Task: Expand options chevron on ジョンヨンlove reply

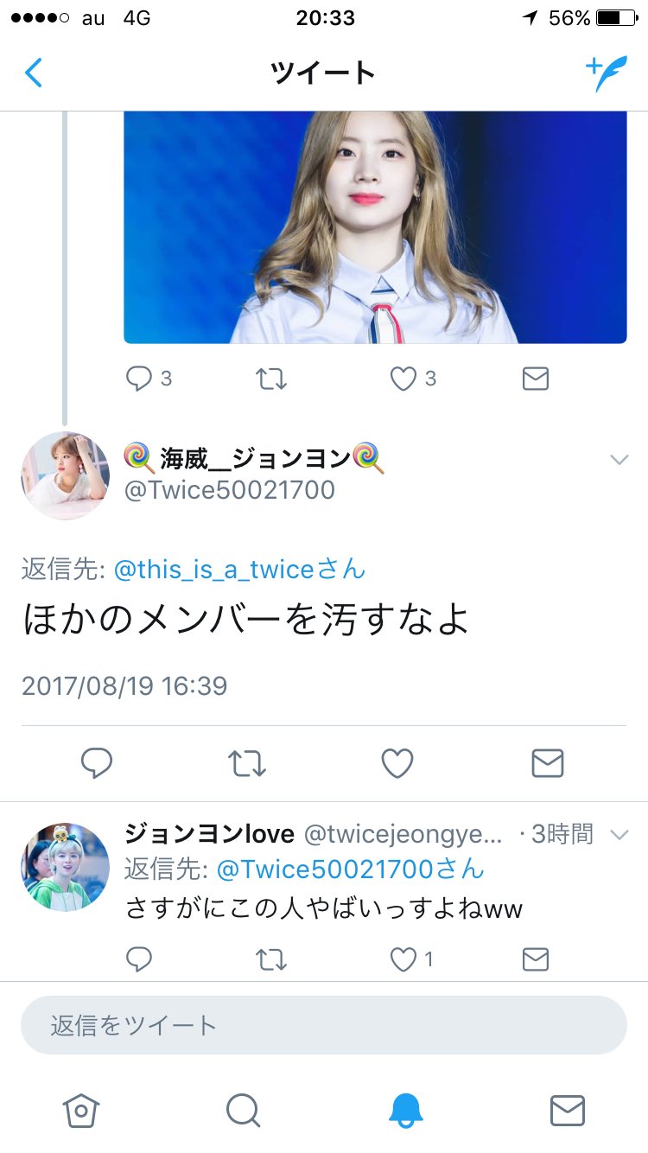Action: tap(619, 835)
